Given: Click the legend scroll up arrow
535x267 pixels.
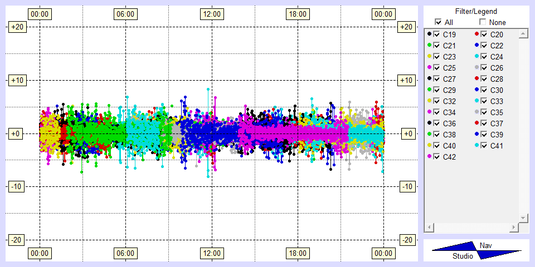Looking at the screenshot, I should [523, 34].
